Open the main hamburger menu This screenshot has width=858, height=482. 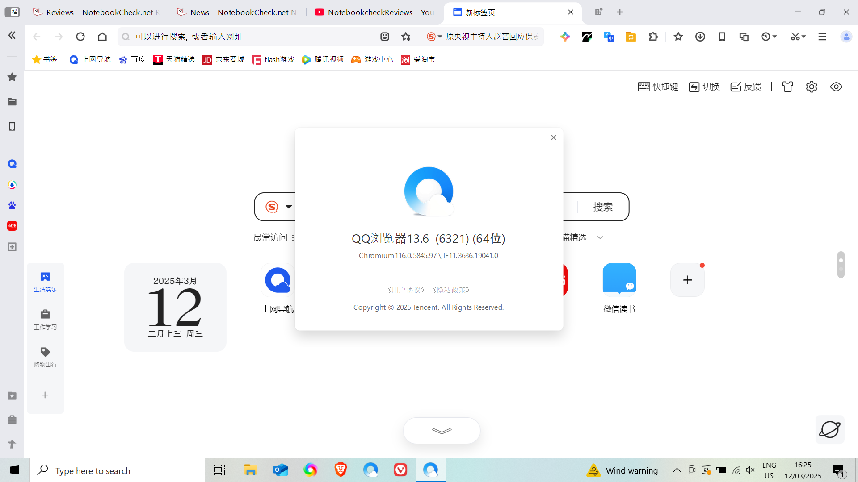pyautogui.click(x=822, y=37)
